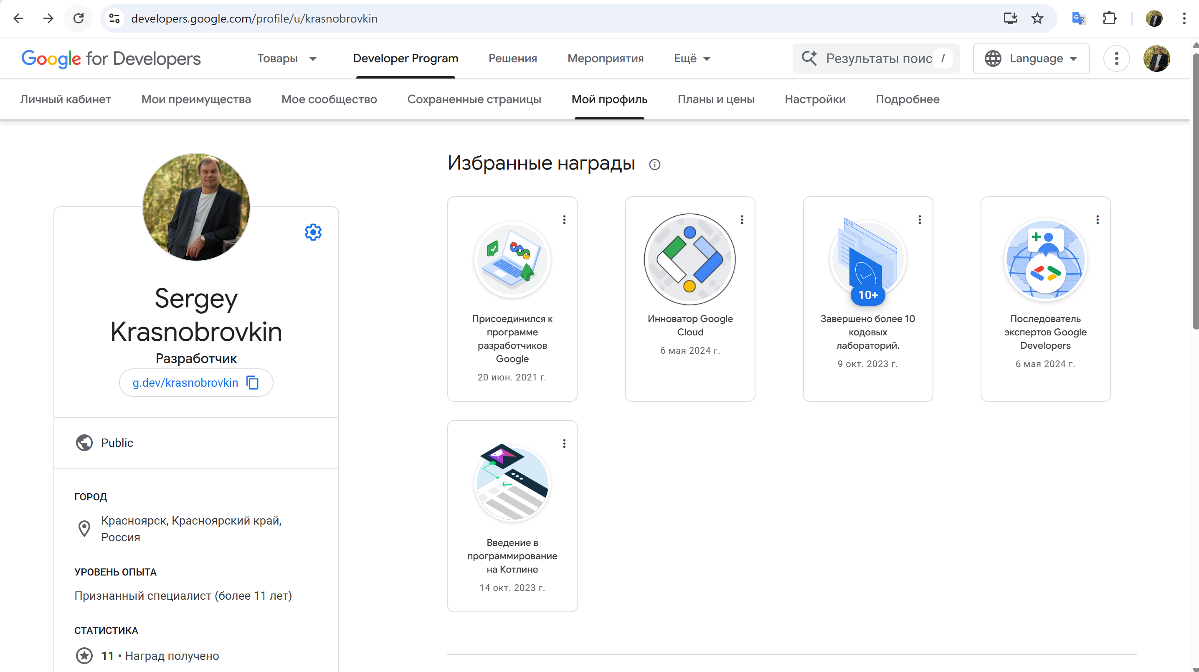Open the account avatar in site header

1157,58
